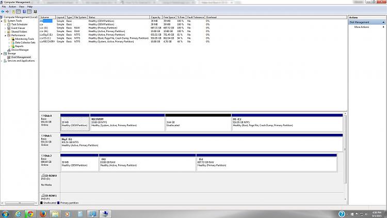Click the tree pane horizontal scrollbar
Screen dimensions: 387x218
[x=19, y=203]
